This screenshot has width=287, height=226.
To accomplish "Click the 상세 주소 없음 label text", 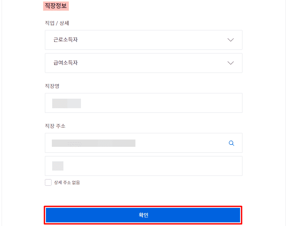I will (67, 182).
